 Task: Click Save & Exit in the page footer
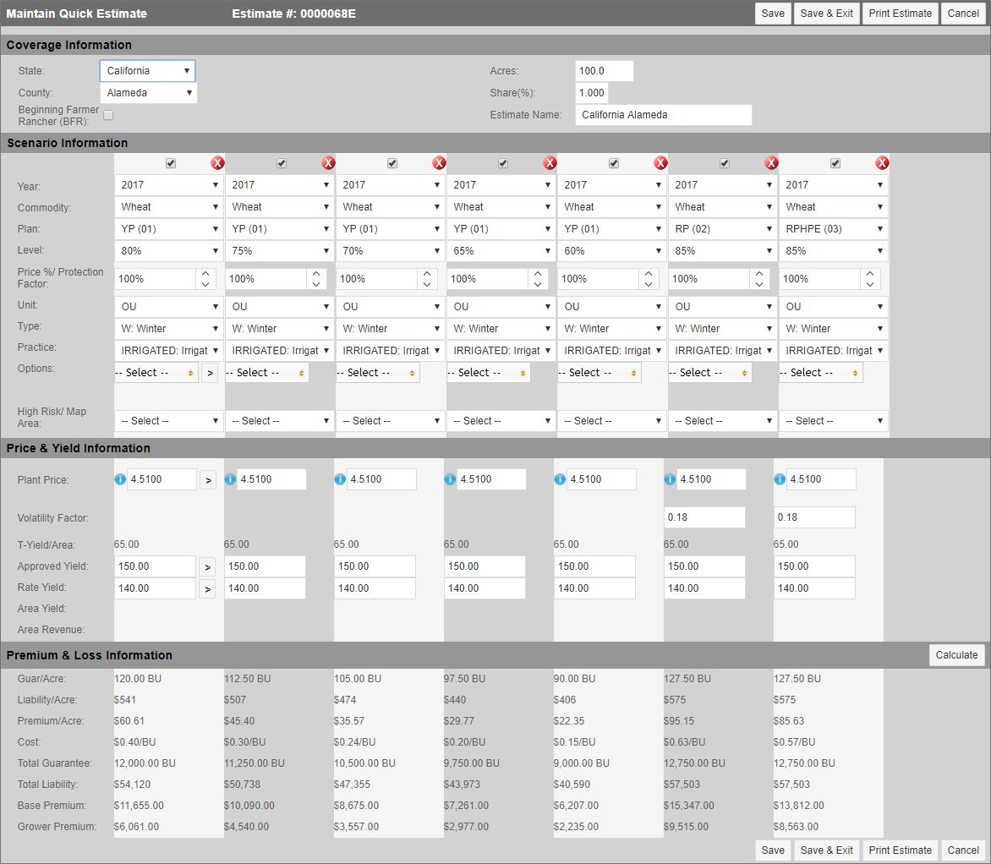827,850
